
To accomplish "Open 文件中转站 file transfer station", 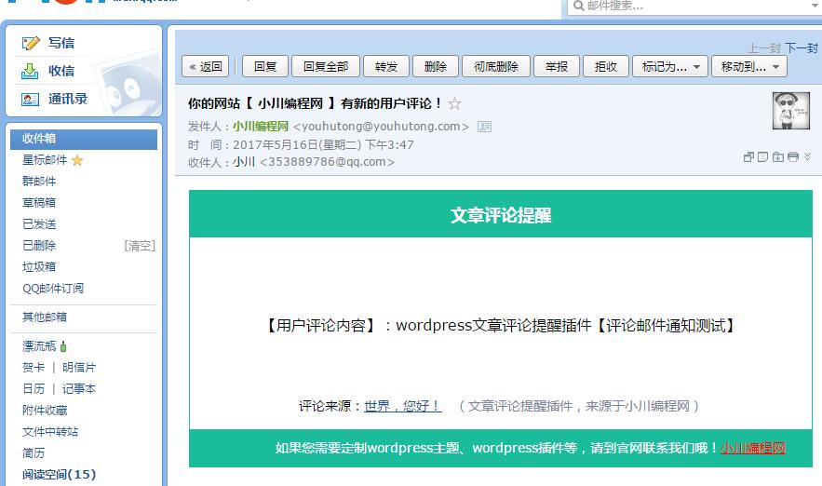I will 50,431.
